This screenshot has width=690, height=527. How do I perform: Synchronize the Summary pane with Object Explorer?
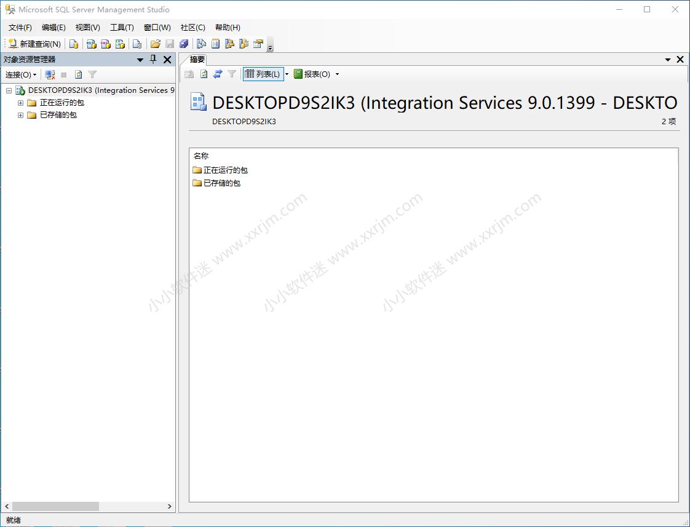pos(218,74)
